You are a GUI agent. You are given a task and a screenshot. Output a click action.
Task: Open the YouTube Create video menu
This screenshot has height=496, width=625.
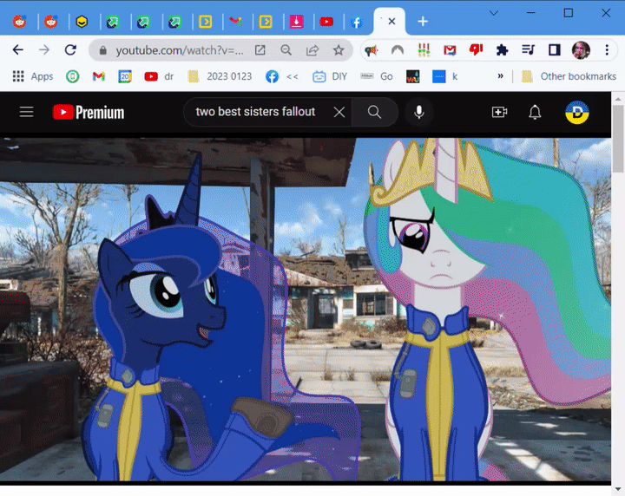(x=499, y=112)
